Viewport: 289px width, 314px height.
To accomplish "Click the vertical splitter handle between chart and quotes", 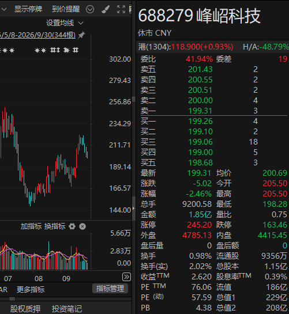I will 134,99.
